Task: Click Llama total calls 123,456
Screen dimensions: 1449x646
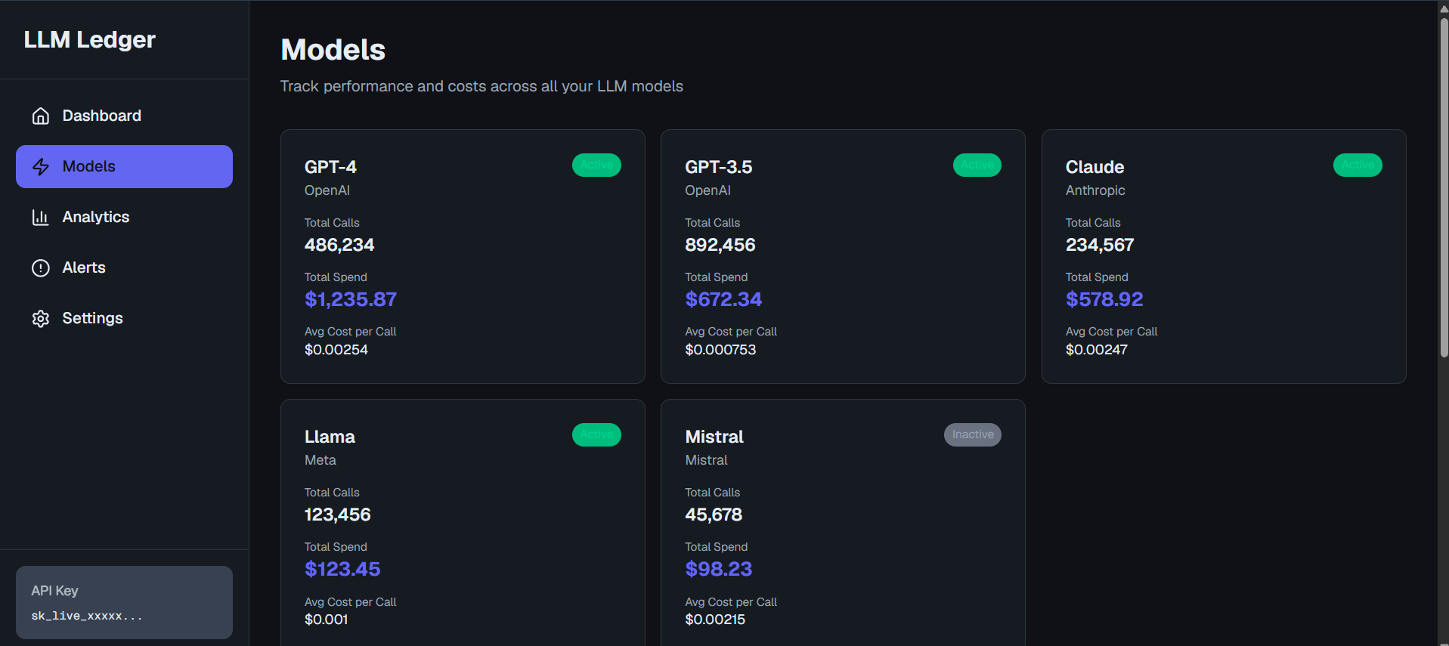Action: (338, 515)
